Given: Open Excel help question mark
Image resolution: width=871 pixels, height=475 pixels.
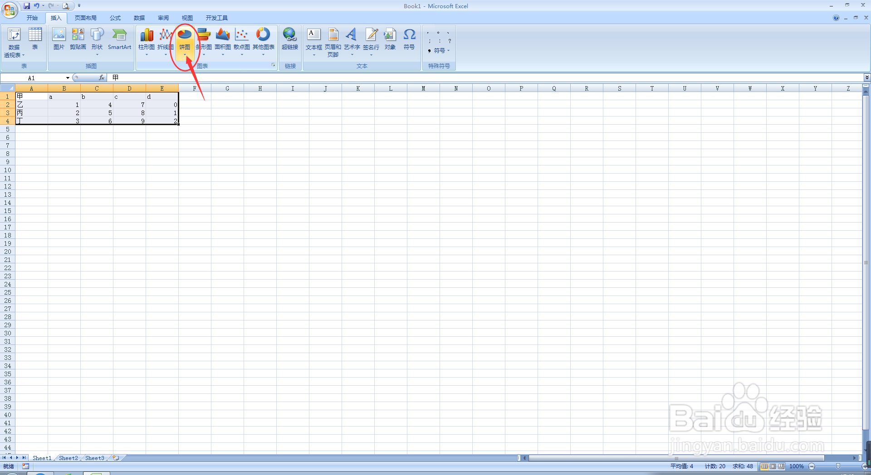Looking at the screenshot, I should click(836, 18).
